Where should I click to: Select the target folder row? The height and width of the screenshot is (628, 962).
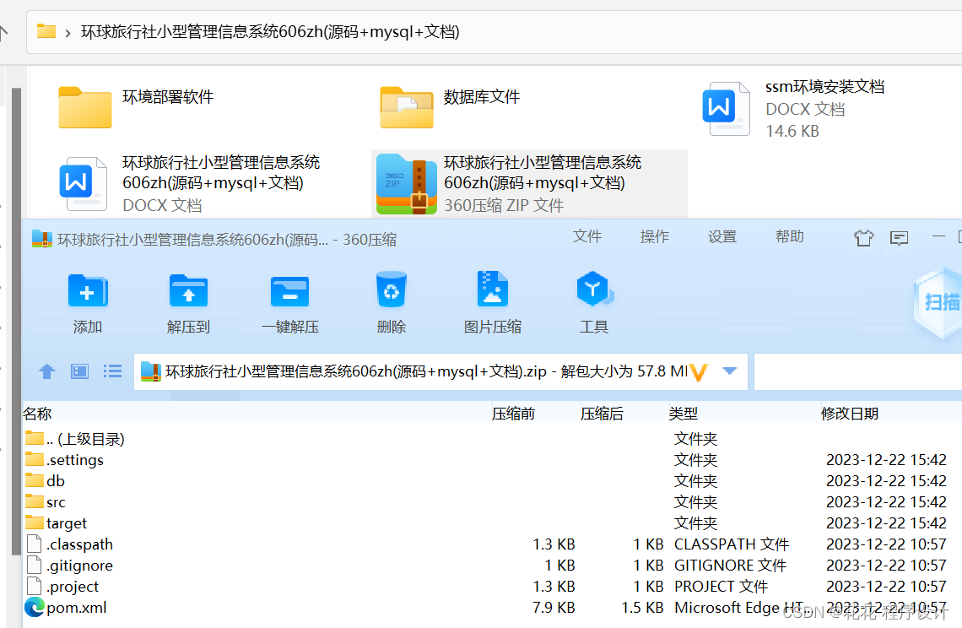492,523
